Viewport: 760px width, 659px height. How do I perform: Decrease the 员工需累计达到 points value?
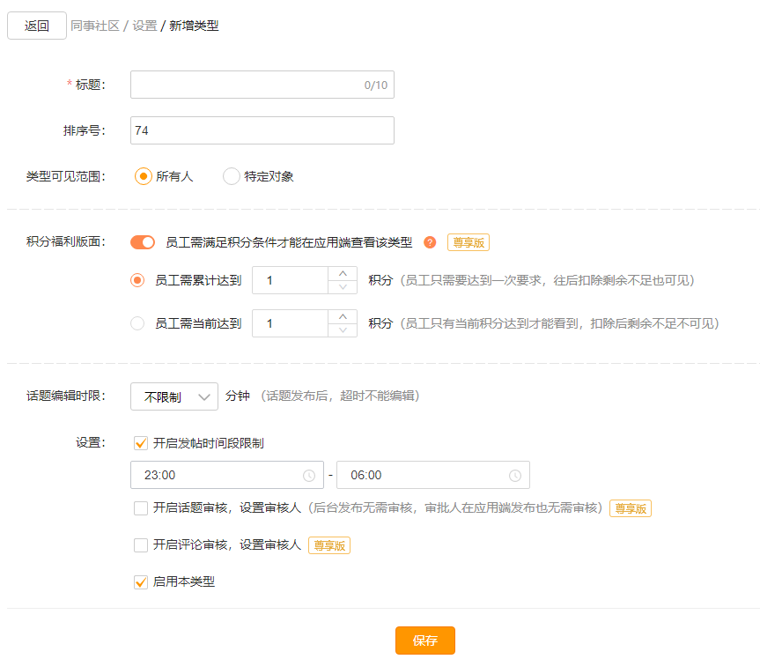[x=343, y=287]
